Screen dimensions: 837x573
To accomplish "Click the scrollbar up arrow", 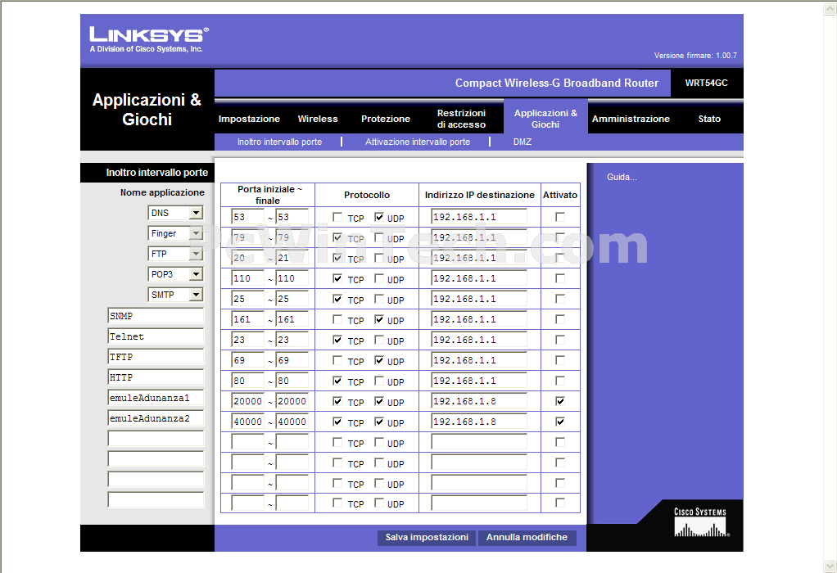I will click(830, 7).
